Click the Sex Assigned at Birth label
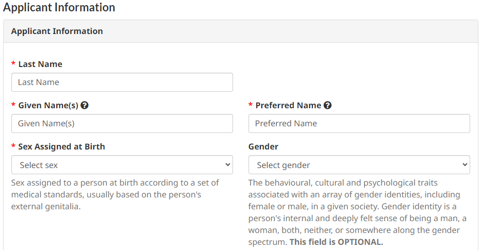 point(61,147)
